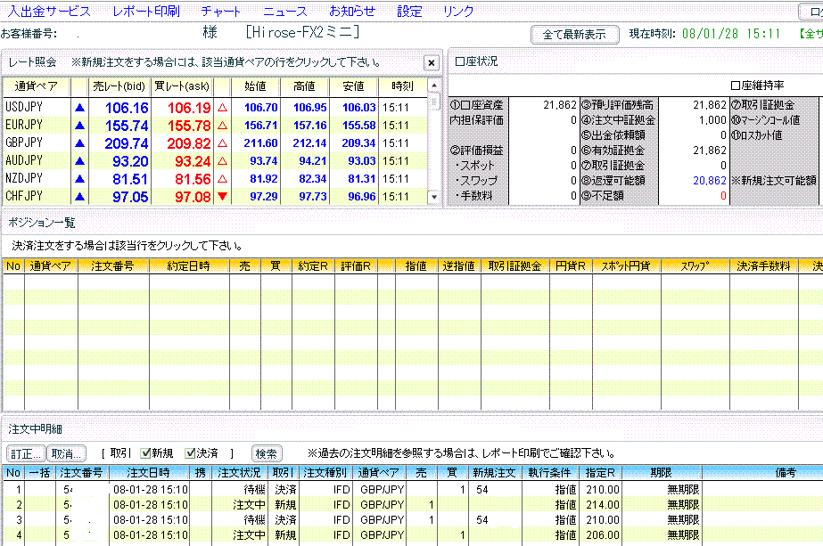This screenshot has width=823, height=546.
Task: Click the 訂正... button to amend an order
Action: point(26,453)
